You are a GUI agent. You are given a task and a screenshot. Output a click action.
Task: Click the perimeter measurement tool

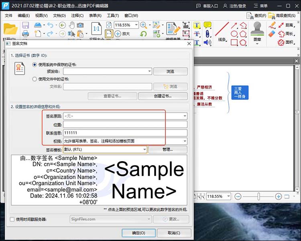[287, 34]
